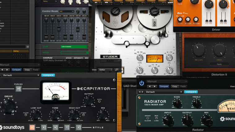Toggle the MIC/LINE switch on Radiator
The image size is (235, 132).
[x=156, y=118]
